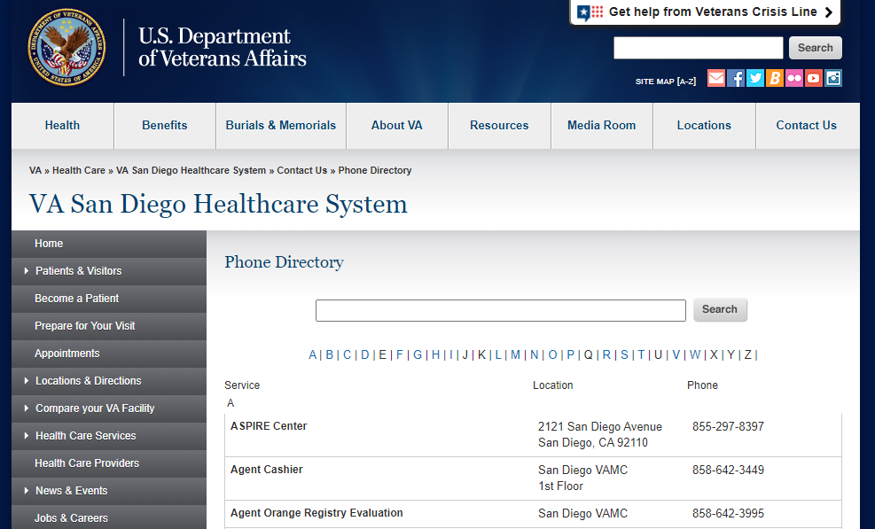Open the About VA menu

coord(397,126)
